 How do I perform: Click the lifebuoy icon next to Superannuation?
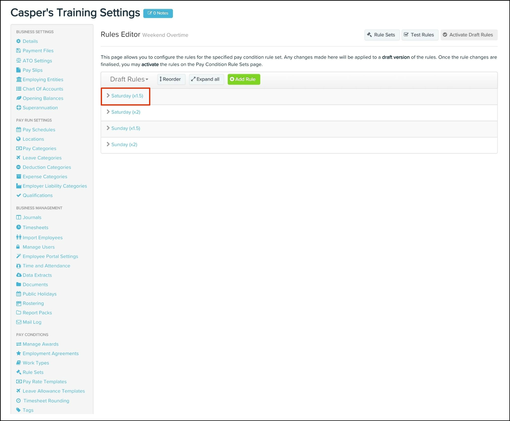coord(19,108)
